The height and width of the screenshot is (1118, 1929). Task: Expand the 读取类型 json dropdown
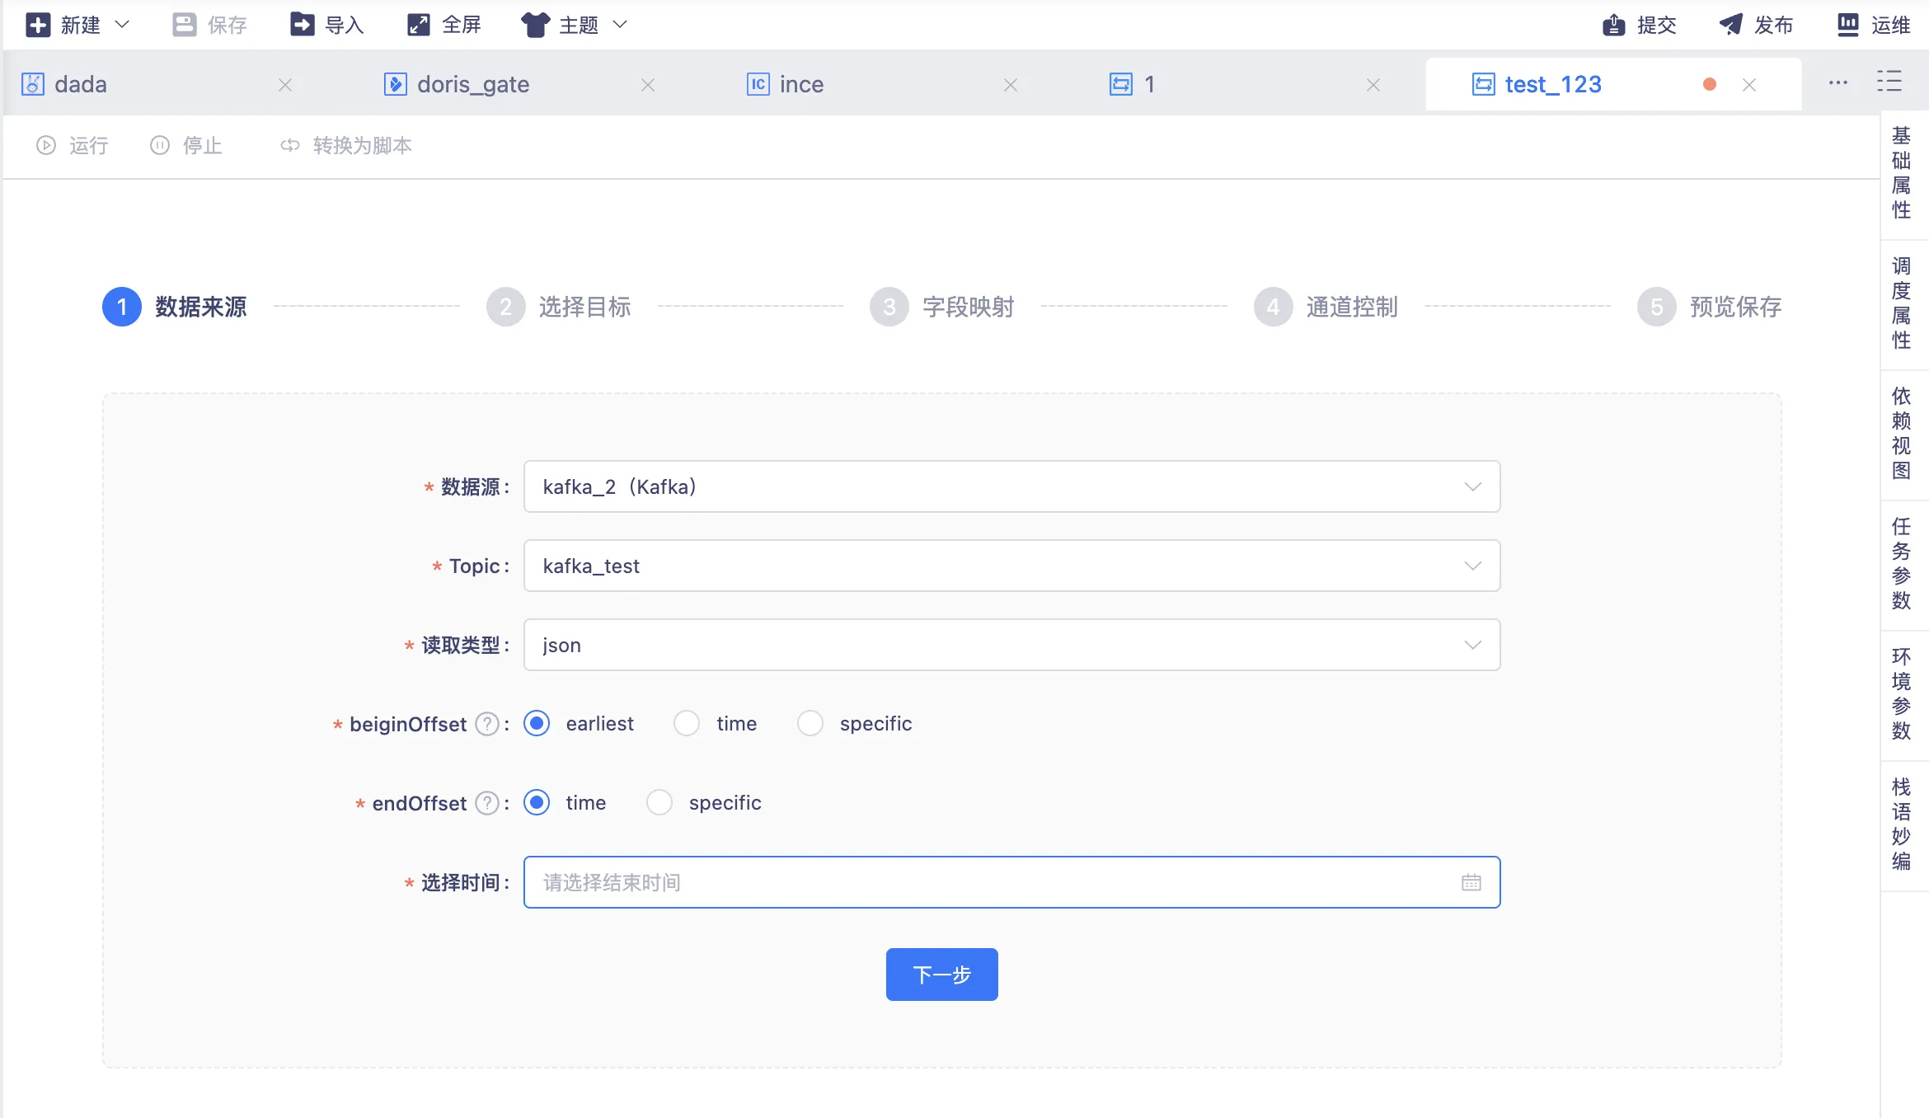1472,646
